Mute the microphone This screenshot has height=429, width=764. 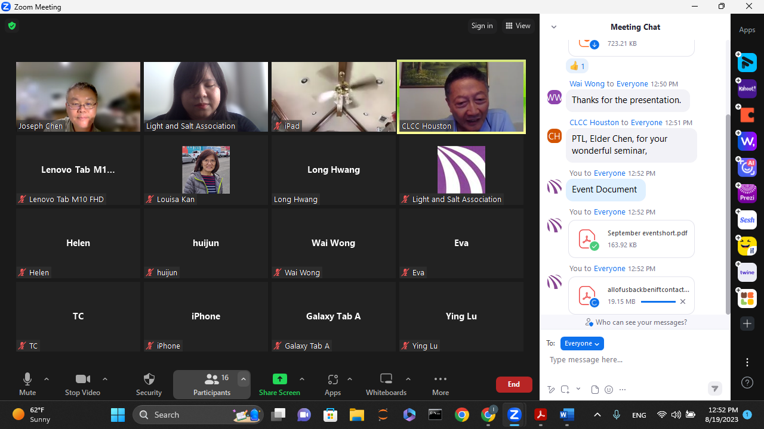click(27, 384)
